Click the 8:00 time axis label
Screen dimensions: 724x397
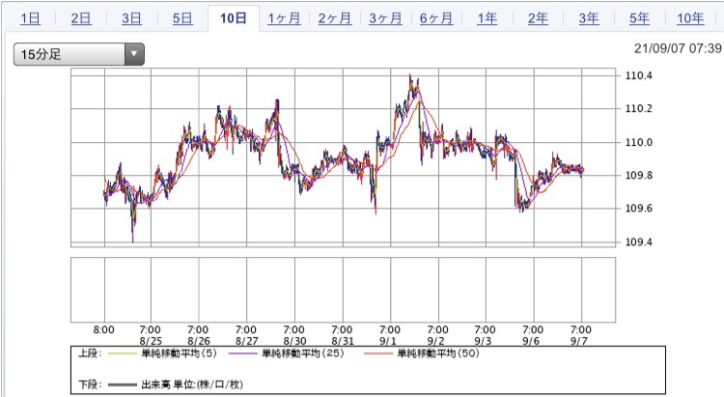104,329
